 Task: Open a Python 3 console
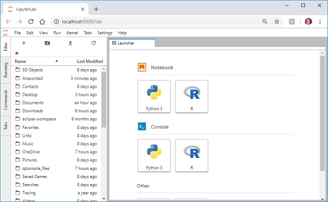pos(154,156)
